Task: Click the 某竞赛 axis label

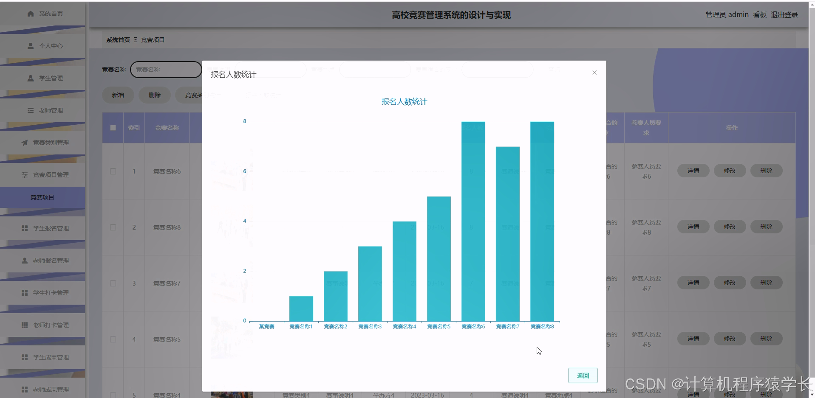Action: 267,327
